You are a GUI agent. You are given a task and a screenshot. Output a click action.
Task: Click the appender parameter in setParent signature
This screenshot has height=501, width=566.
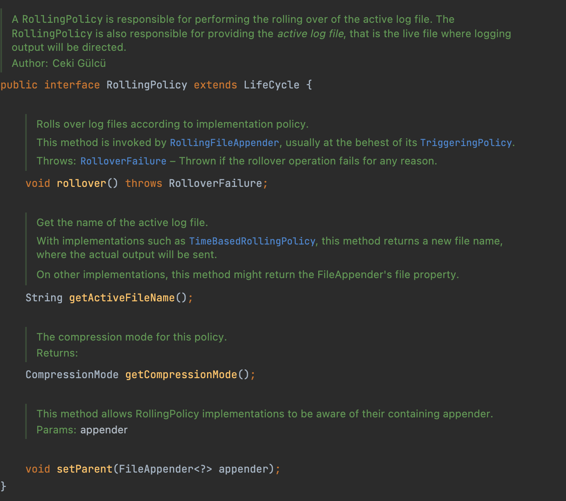tap(244, 469)
